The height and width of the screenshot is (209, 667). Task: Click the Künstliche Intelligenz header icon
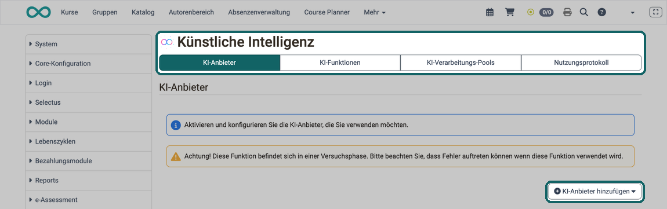coord(168,42)
